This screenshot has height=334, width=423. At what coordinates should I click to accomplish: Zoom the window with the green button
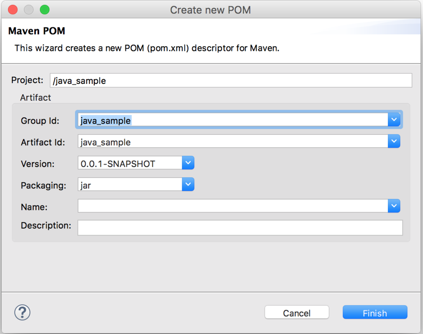coord(45,10)
